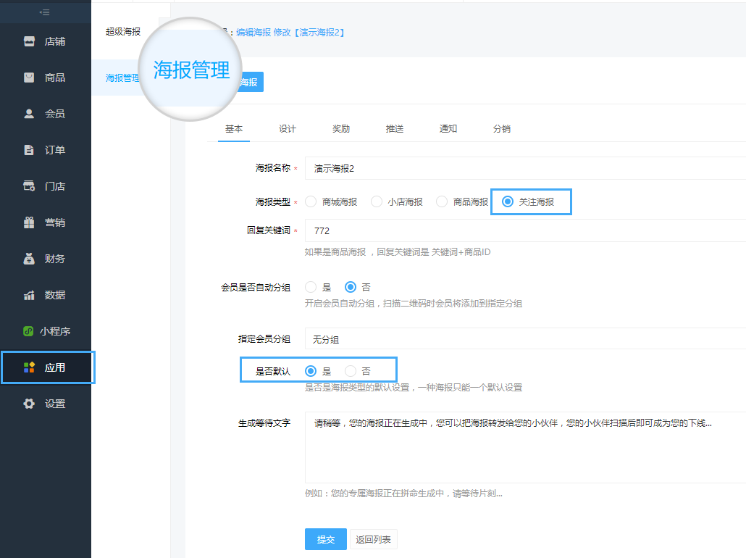746x558 pixels.
Task: Click the hint text 如果是商品海报
Action: pos(335,252)
